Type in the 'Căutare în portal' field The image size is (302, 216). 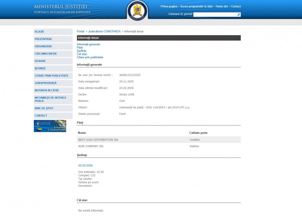coord(214,14)
